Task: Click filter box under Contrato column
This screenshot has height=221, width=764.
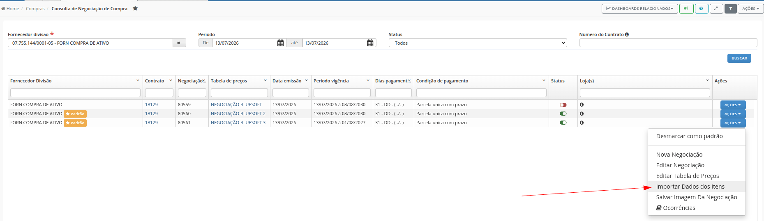Action: (x=159, y=93)
